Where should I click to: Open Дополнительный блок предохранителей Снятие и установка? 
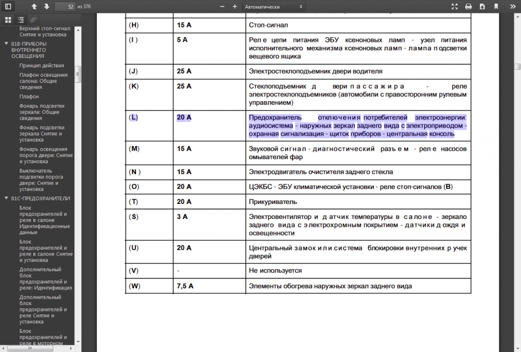43,309
